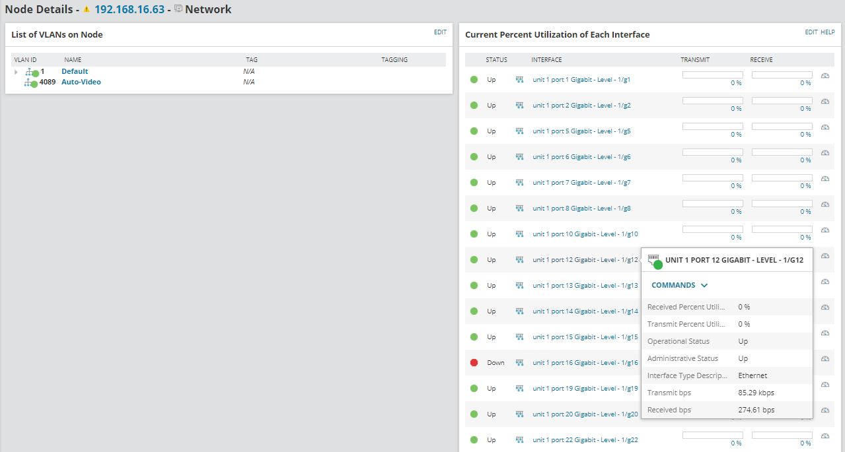Click EDIT on List of VLANs panel
The width and height of the screenshot is (845, 452).
pos(440,32)
